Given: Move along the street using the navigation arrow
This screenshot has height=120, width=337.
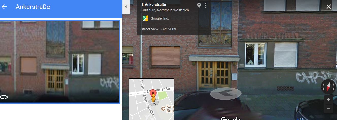Looking at the screenshot, I should [x=226, y=93].
